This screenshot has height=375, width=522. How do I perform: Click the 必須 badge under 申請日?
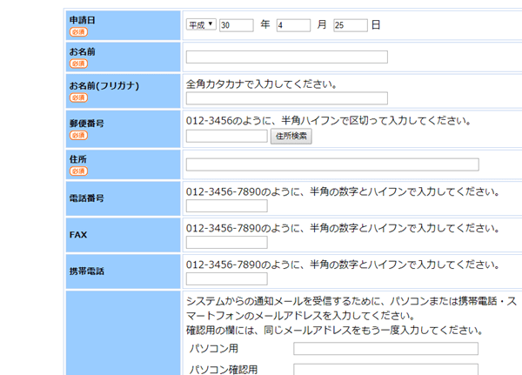[78, 32]
